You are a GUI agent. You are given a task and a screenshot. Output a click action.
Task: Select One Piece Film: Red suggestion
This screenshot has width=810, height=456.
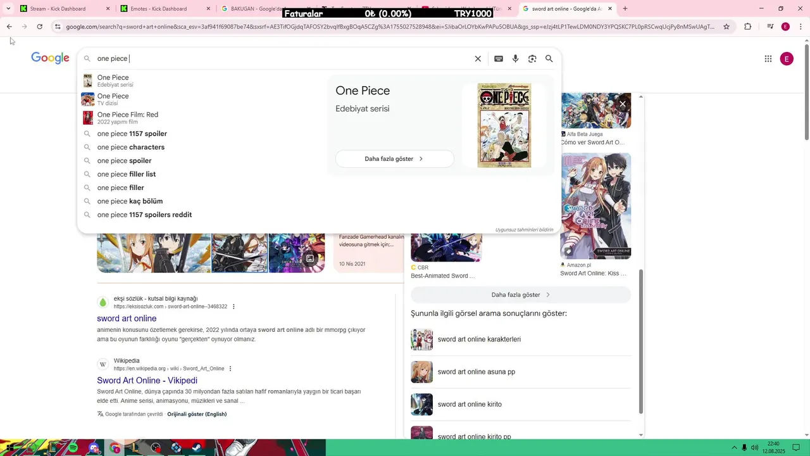pos(202,118)
